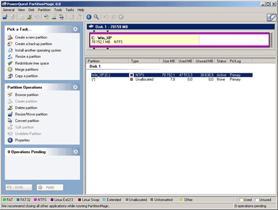Click the Size MB column header
The height and width of the screenshot is (210, 278).
(x=167, y=61)
